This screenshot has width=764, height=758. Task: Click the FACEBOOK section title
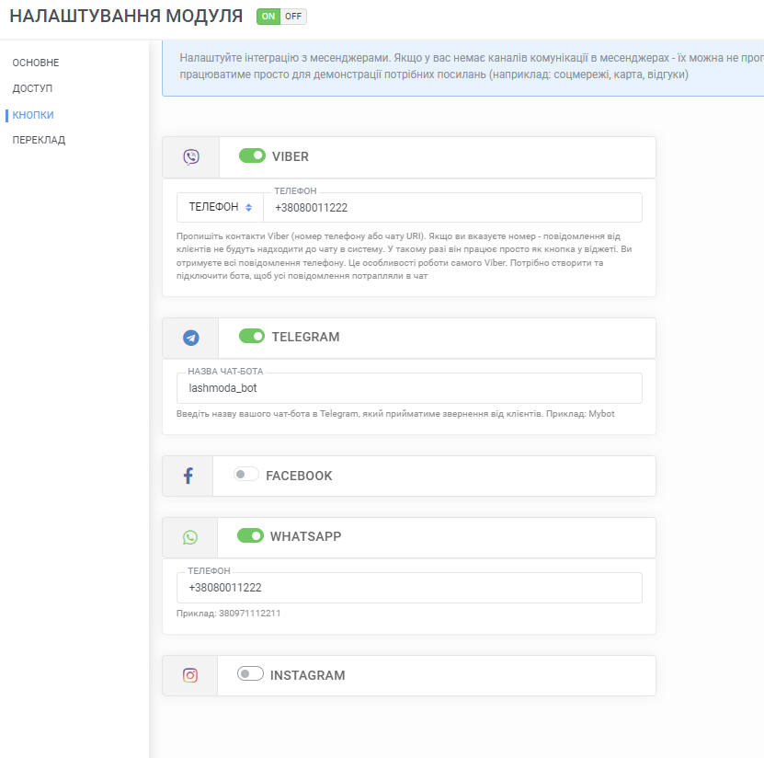click(x=299, y=476)
